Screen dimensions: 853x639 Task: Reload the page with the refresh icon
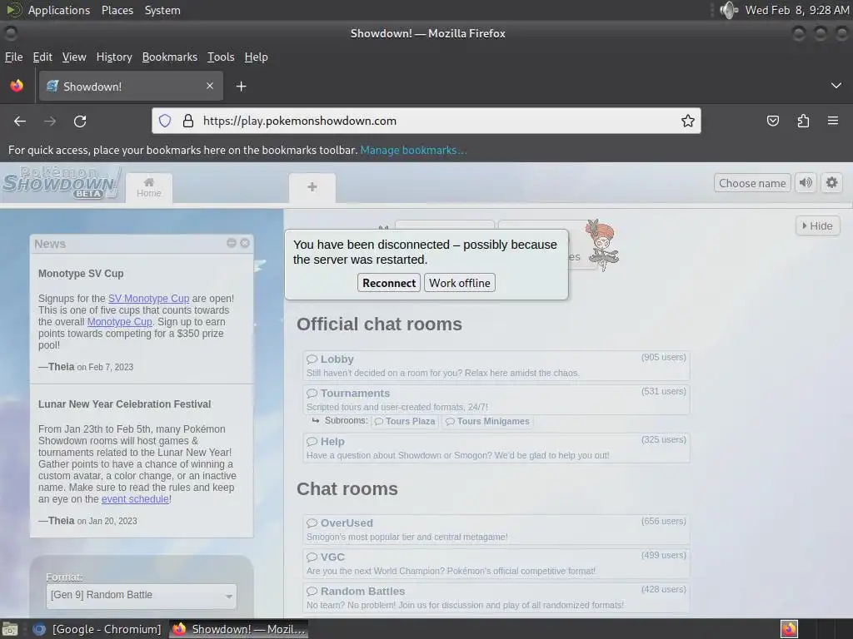point(80,121)
